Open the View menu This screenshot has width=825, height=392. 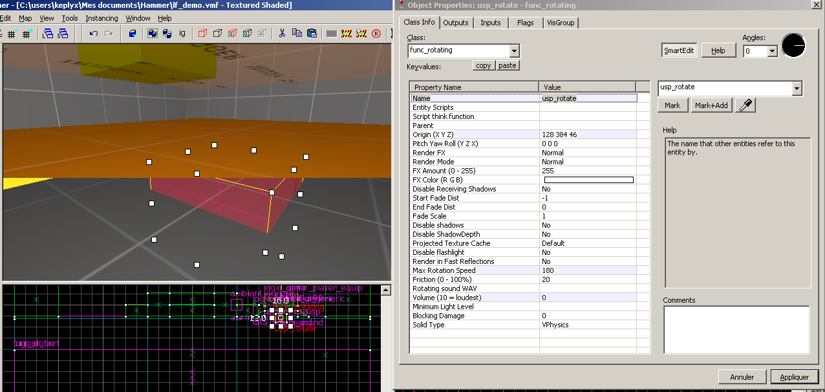[x=47, y=18]
